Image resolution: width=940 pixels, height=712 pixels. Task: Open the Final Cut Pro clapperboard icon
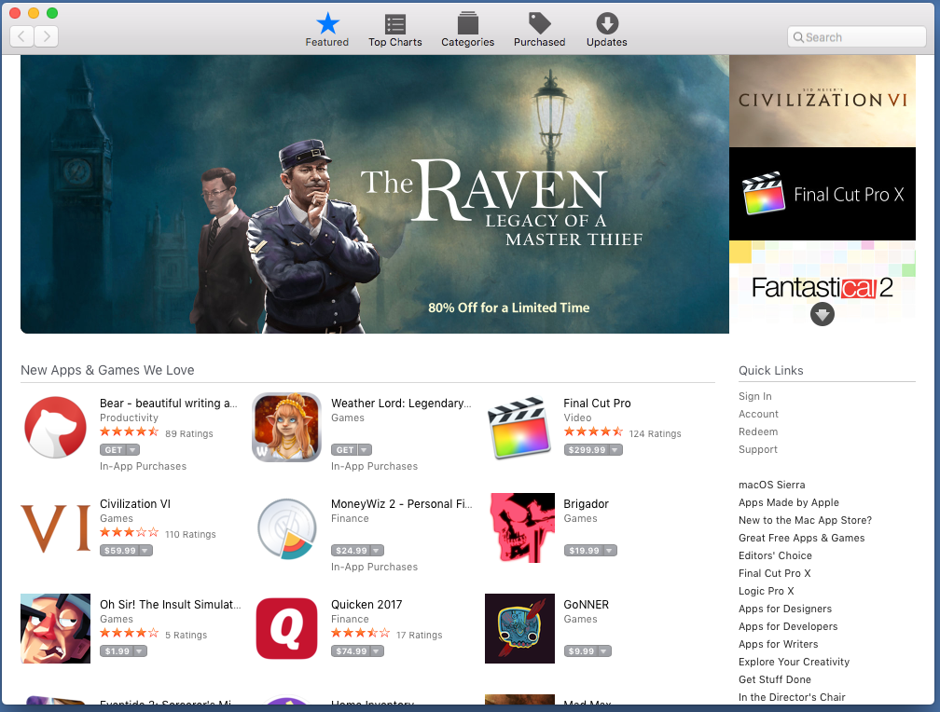click(519, 427)
